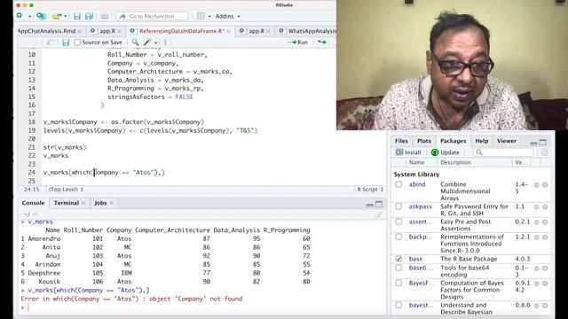The width and height of the screenshot is (568, 319).
Task: Open the Help tab
Action: click(481, 141)
